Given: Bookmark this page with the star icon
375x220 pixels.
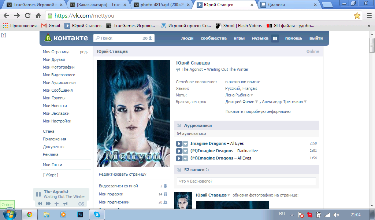Looking at the screenshot, I should coord(357,16).
